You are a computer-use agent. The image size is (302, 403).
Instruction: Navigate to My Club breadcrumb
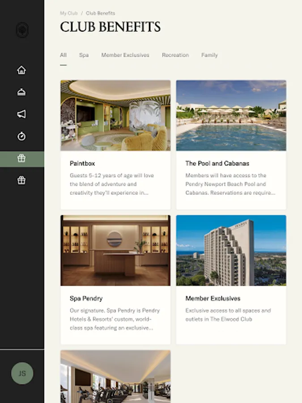[x=68, y=13]
